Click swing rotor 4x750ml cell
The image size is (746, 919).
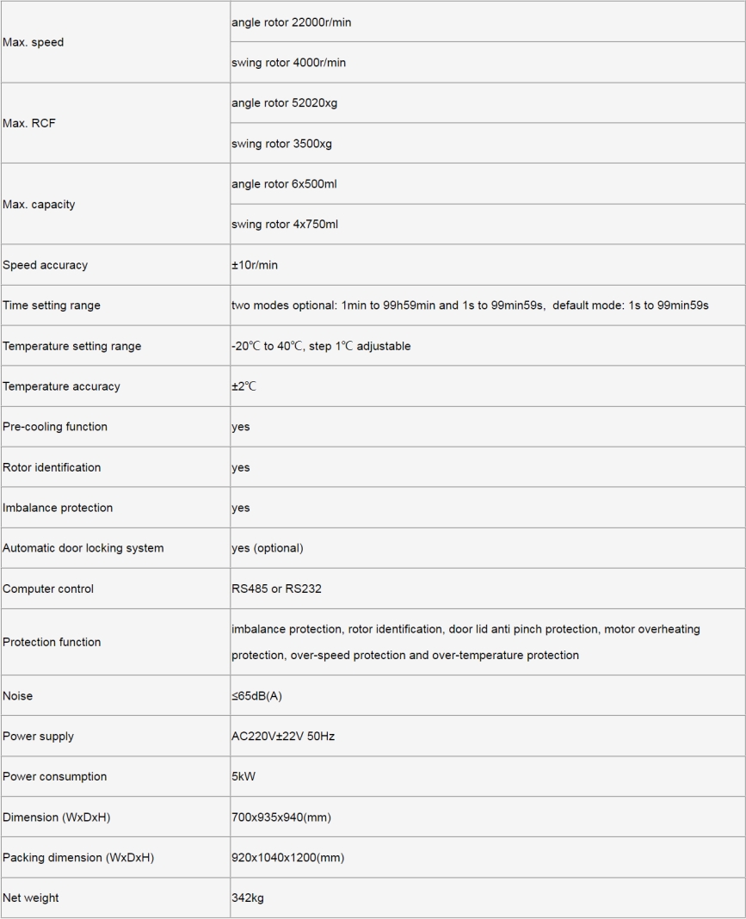(488, 225)
